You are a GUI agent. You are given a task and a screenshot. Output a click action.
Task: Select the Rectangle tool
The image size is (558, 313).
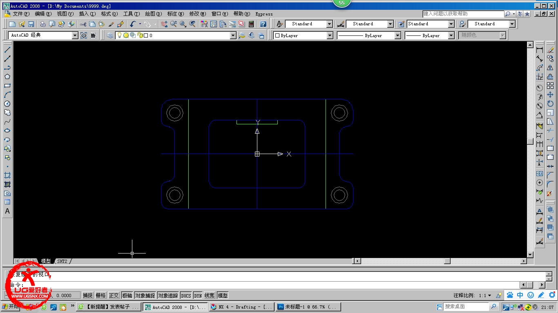click(7, 86)
